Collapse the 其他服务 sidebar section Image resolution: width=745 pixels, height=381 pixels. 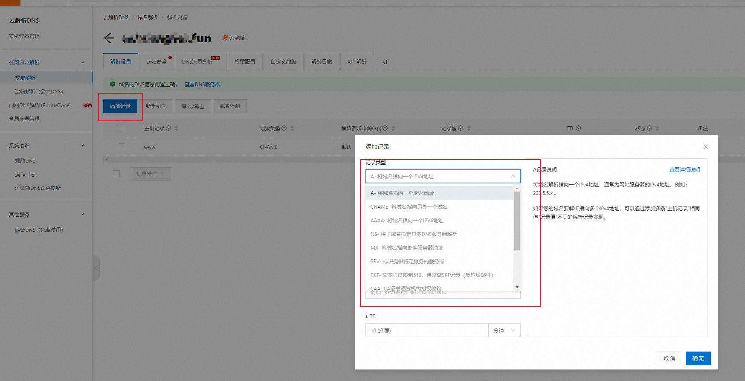[x=83, y=214]
